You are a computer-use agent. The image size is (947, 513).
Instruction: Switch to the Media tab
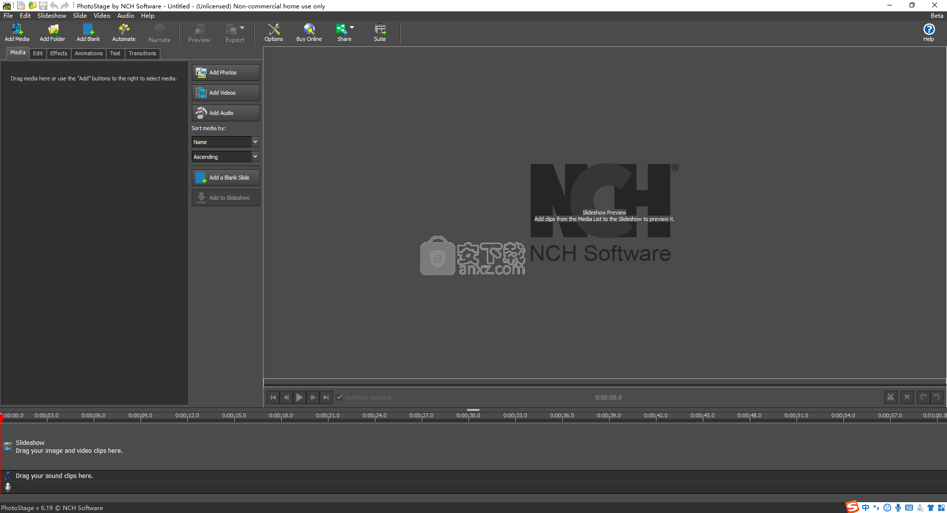coord(18,53)
